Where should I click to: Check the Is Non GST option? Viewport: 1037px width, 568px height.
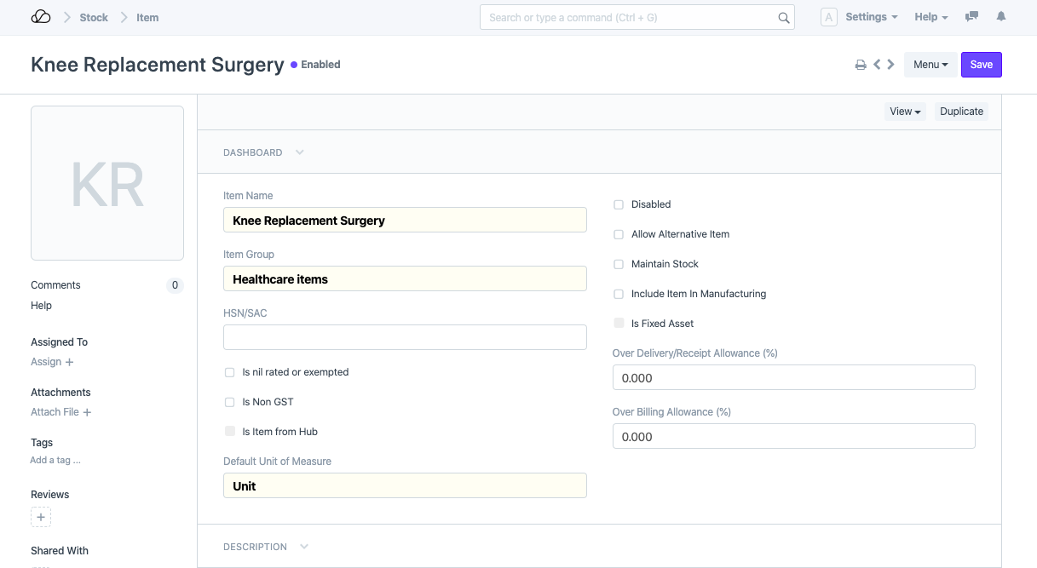click(229, 402)
